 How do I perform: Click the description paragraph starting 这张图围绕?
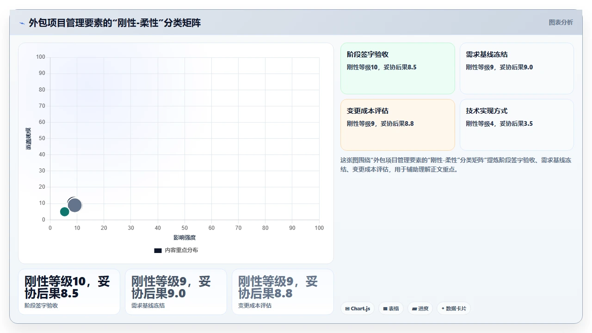click(456, 165)
